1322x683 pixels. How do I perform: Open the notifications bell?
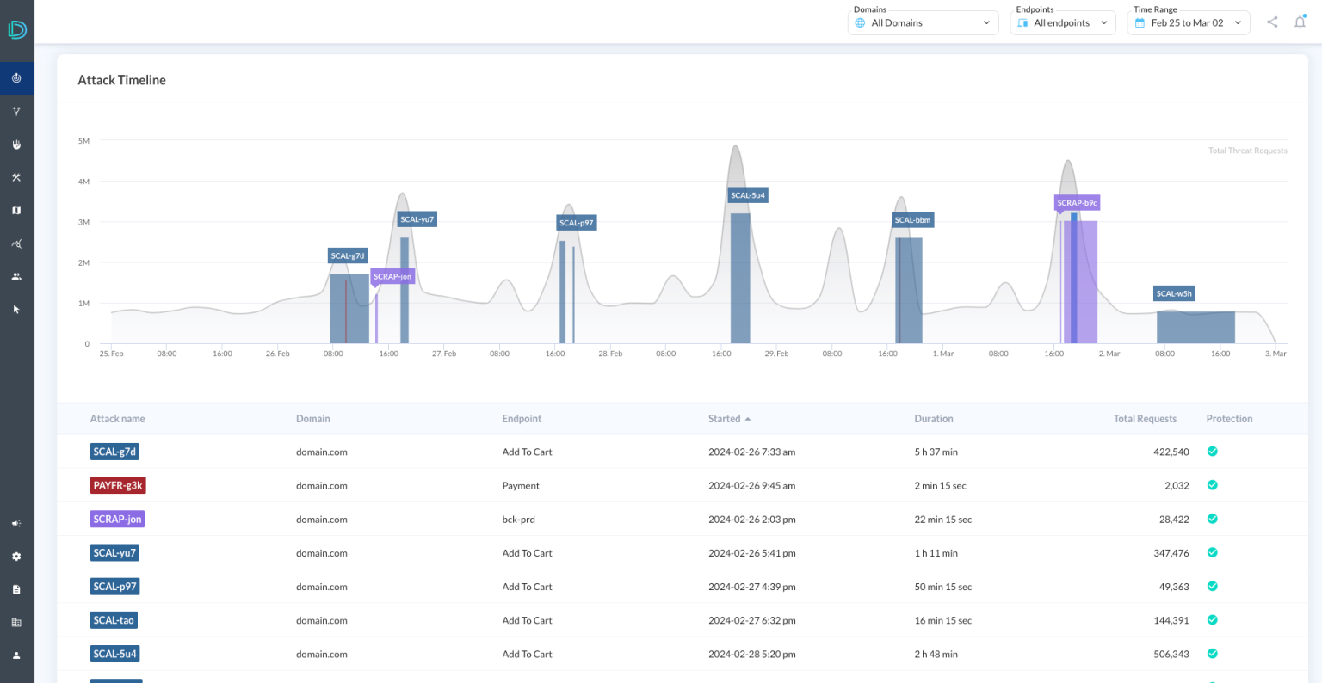[x=1300, y=22]
